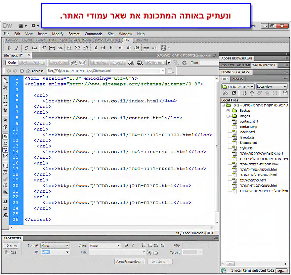Switch to Design view
This screenshot has height=275, width=291.
pyautogui.click(x=37, y=62)
